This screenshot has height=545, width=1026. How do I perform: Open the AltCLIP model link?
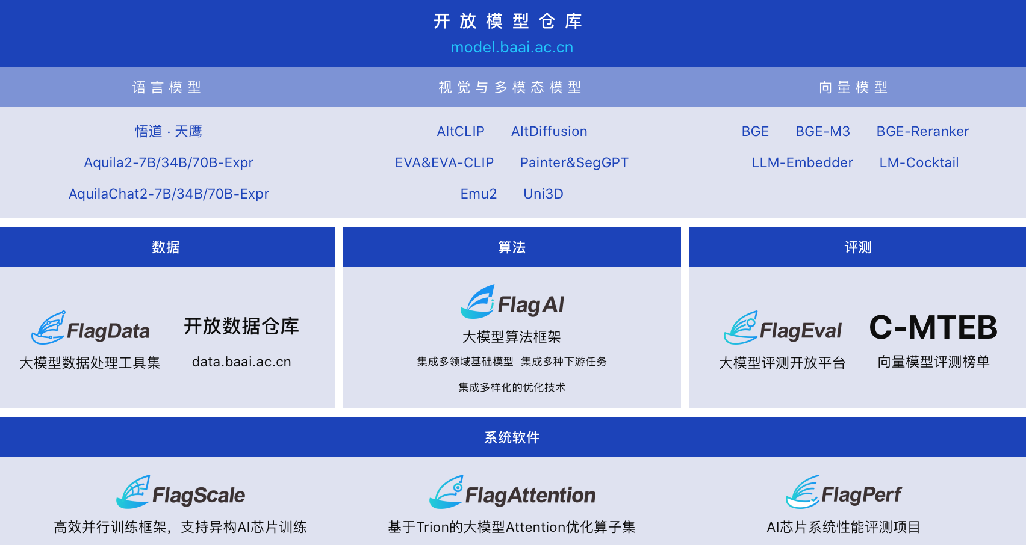pos(461,131)
